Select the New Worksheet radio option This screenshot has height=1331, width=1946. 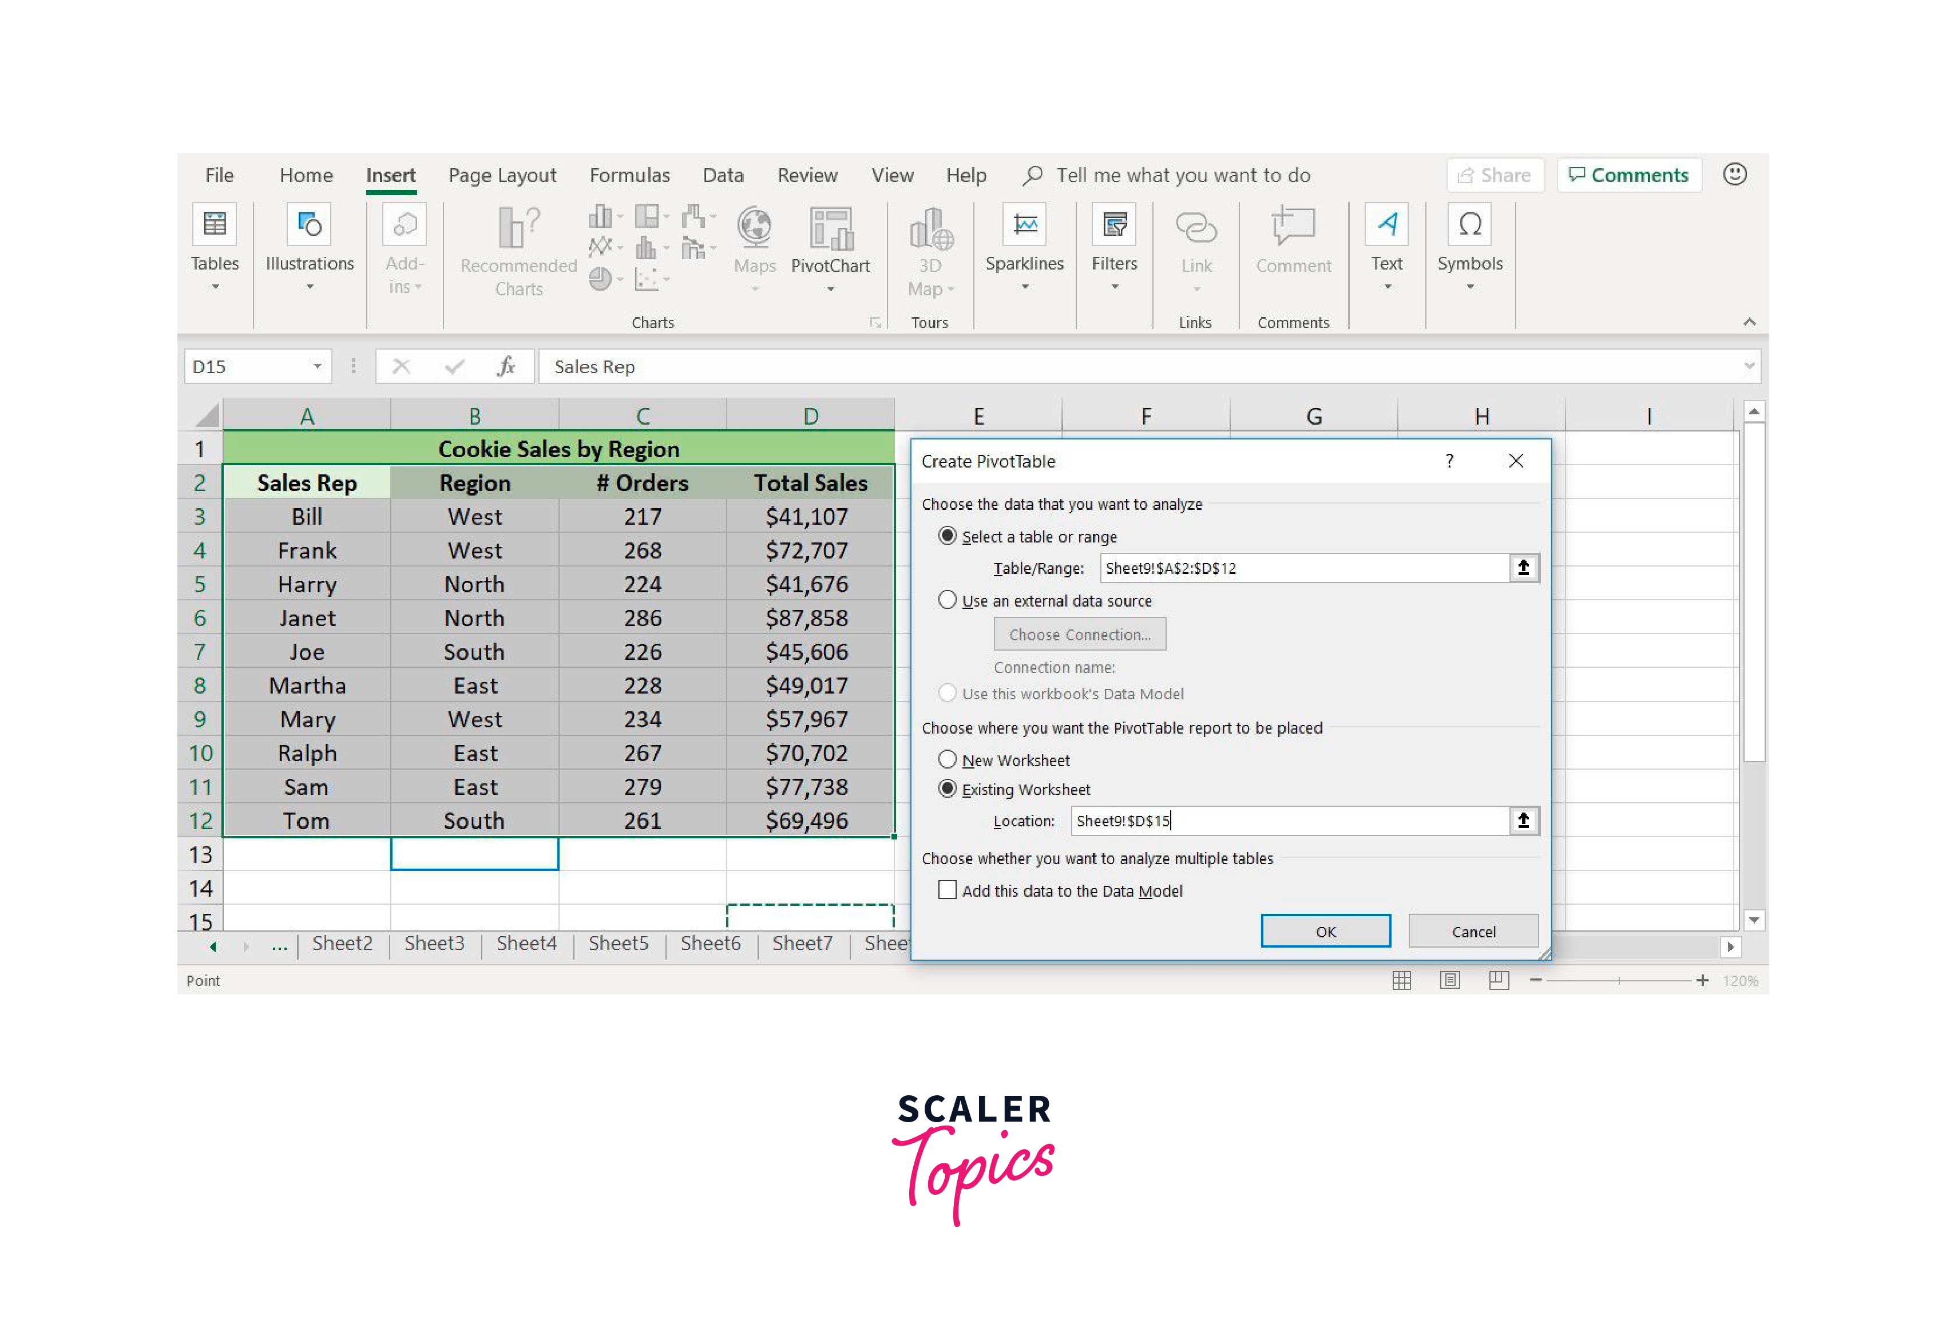[947, 760]
